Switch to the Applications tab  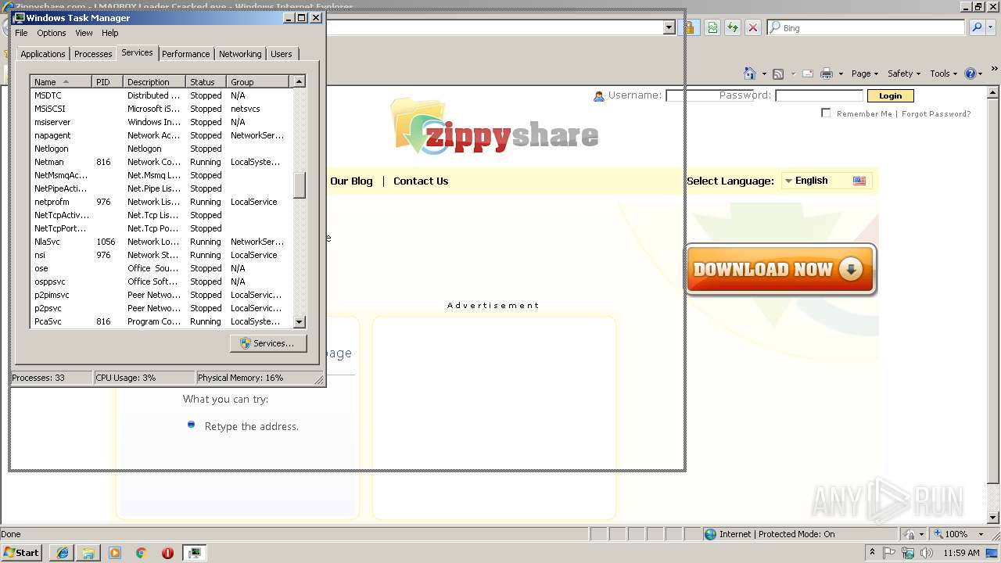coord(43,54)
